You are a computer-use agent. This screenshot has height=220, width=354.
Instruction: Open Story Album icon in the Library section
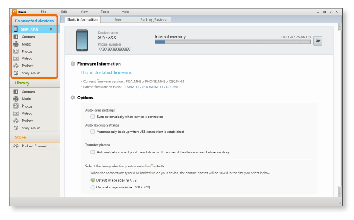click(16, 128)
